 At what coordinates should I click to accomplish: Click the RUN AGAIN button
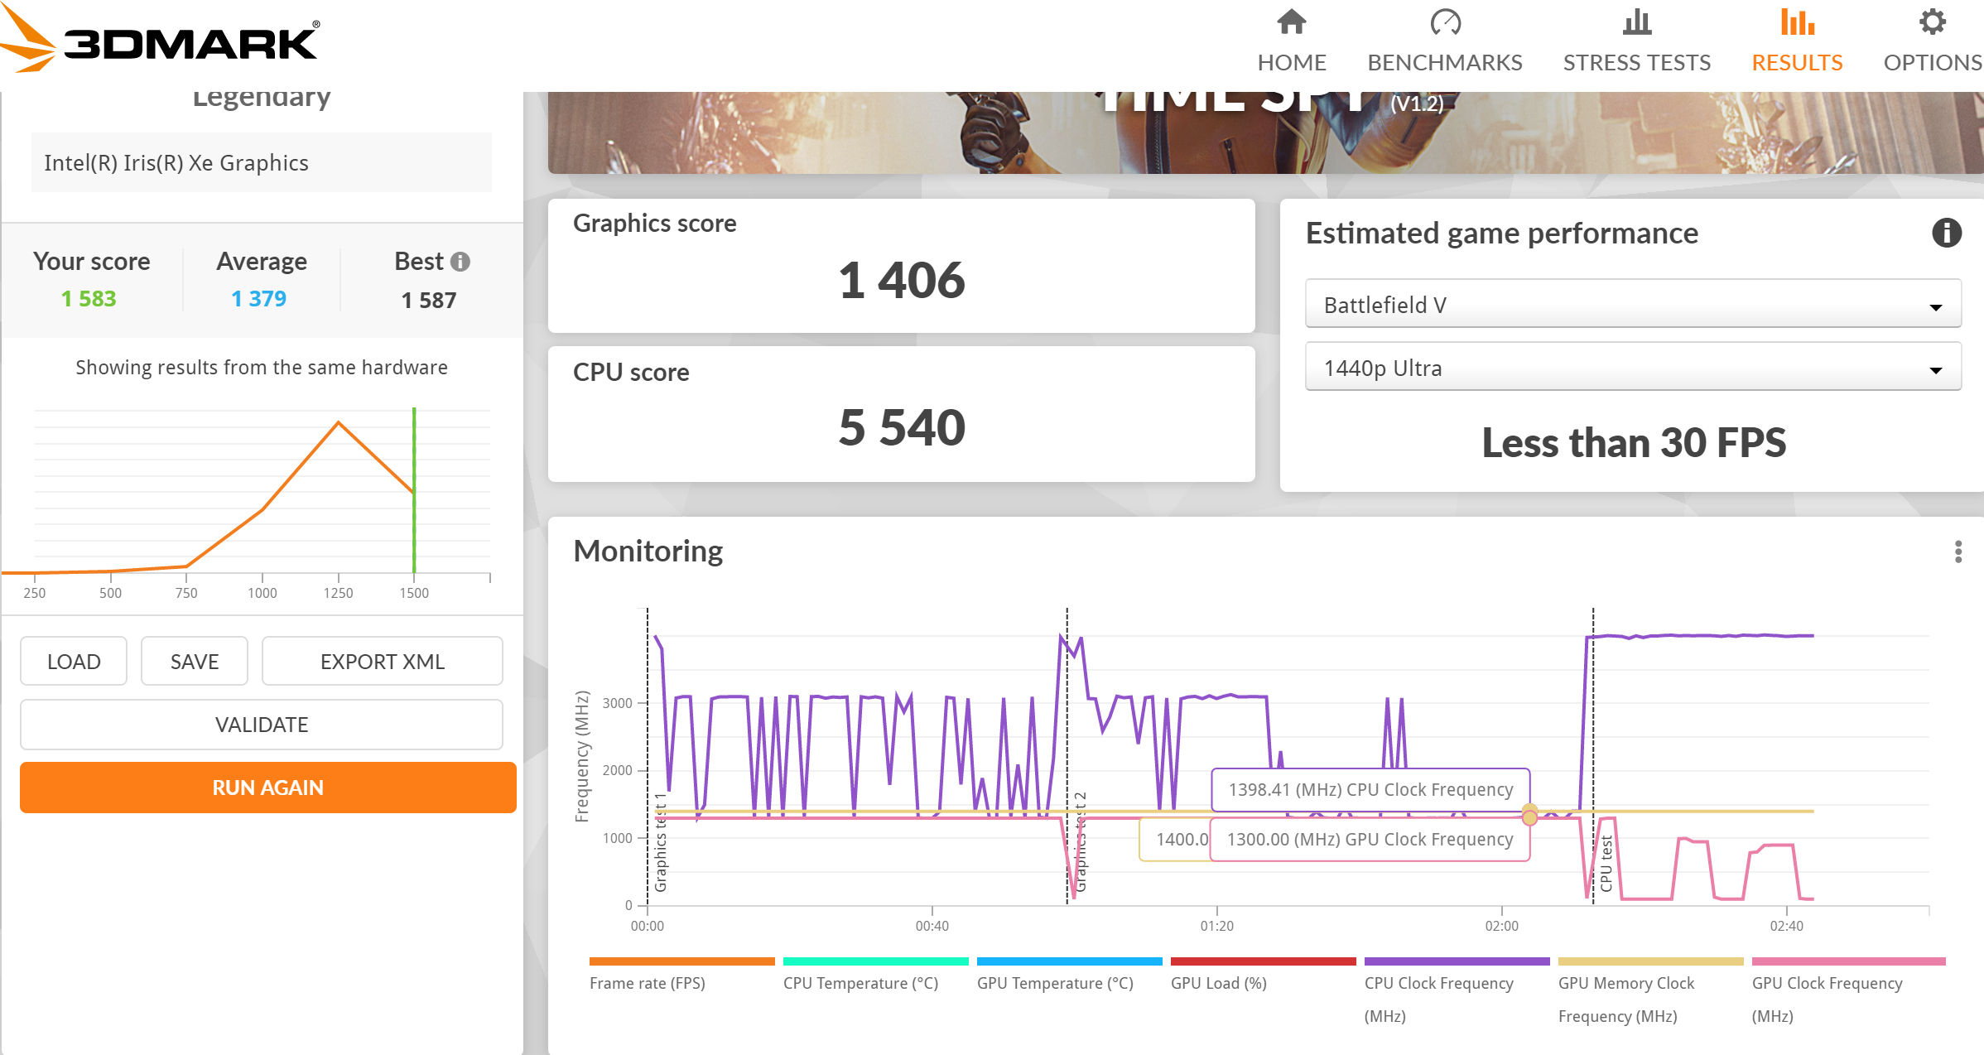[x=268, y=788]
